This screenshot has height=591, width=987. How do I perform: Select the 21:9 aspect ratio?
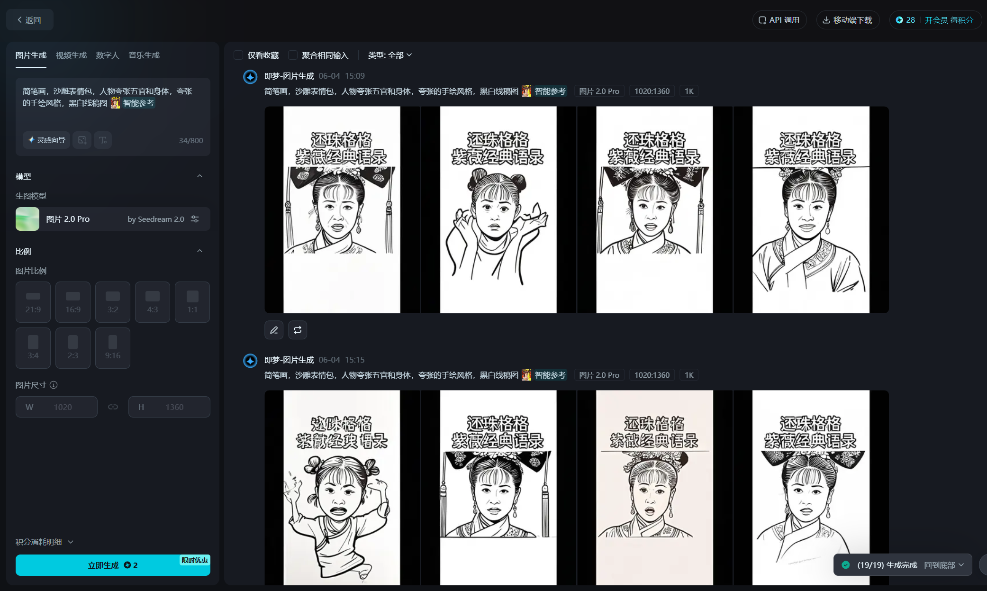(33, 302)
